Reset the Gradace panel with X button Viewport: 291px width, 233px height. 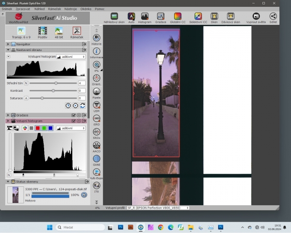tap(79, 115)
